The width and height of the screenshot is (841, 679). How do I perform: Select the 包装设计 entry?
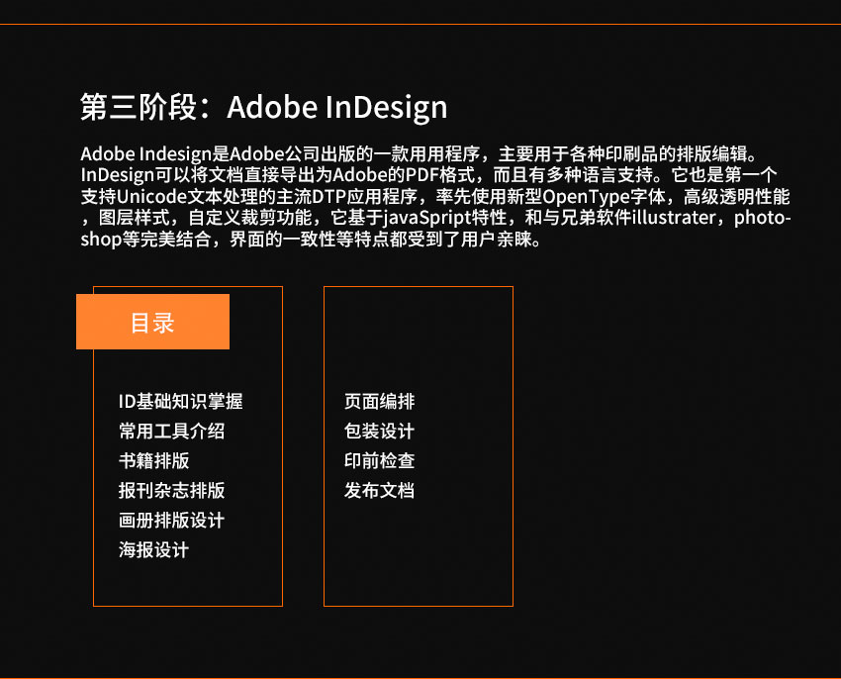coord(379,432)
